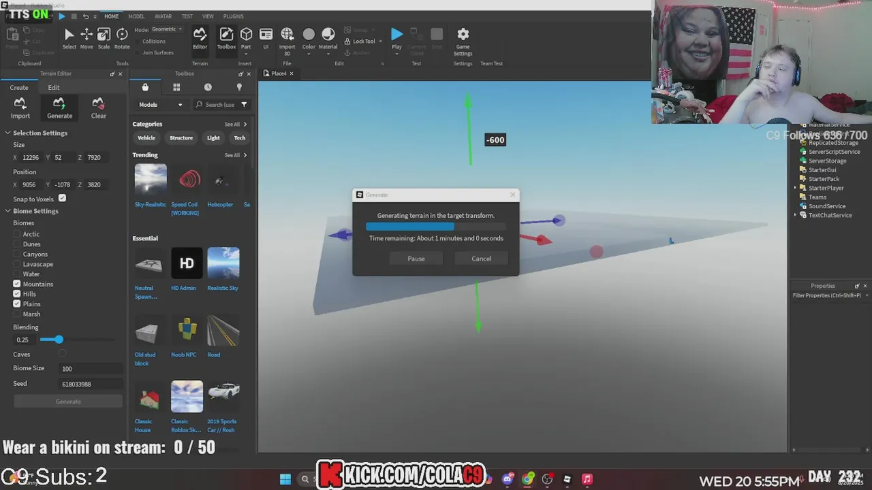Cancel the terrain generation dialog

[x=481, y=259]
